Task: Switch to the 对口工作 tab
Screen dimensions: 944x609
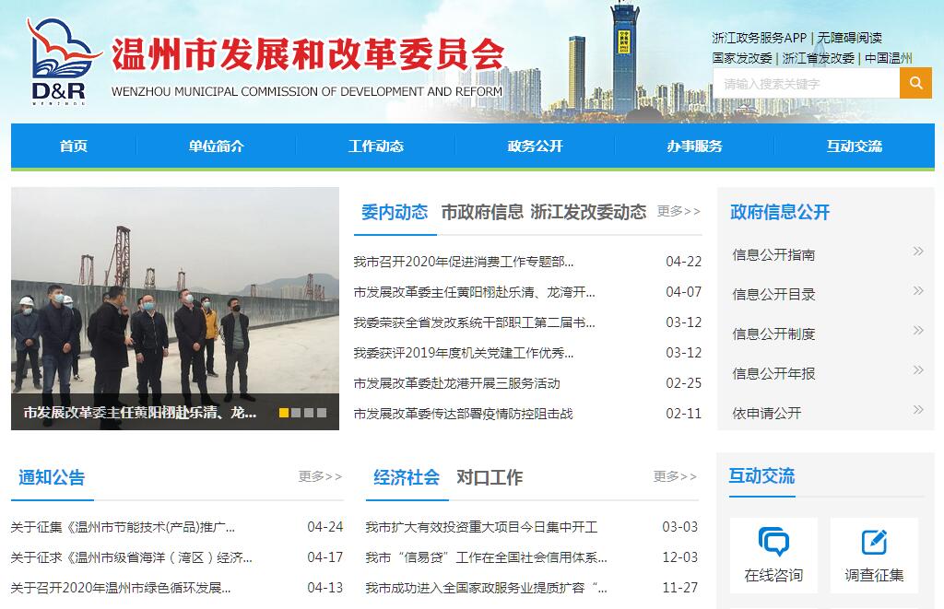Action: point(489,477)
